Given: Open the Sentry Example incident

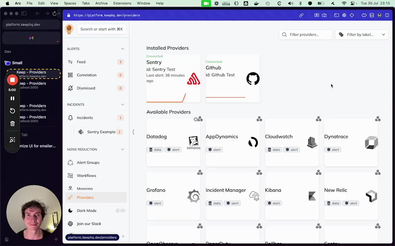Looking at the screenshot, I should [101, 132].
